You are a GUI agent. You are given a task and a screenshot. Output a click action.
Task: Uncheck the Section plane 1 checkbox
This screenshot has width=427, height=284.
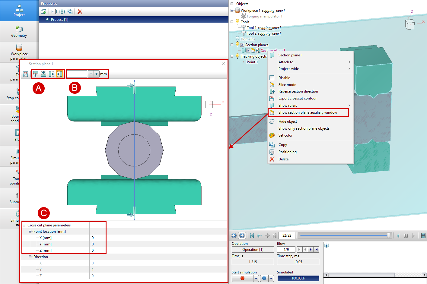pos(248,51)
